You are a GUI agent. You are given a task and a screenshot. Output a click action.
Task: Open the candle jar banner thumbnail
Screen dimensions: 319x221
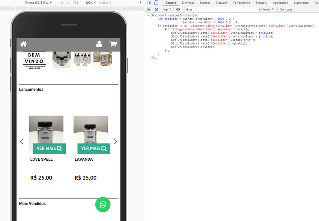pos(103,59)
